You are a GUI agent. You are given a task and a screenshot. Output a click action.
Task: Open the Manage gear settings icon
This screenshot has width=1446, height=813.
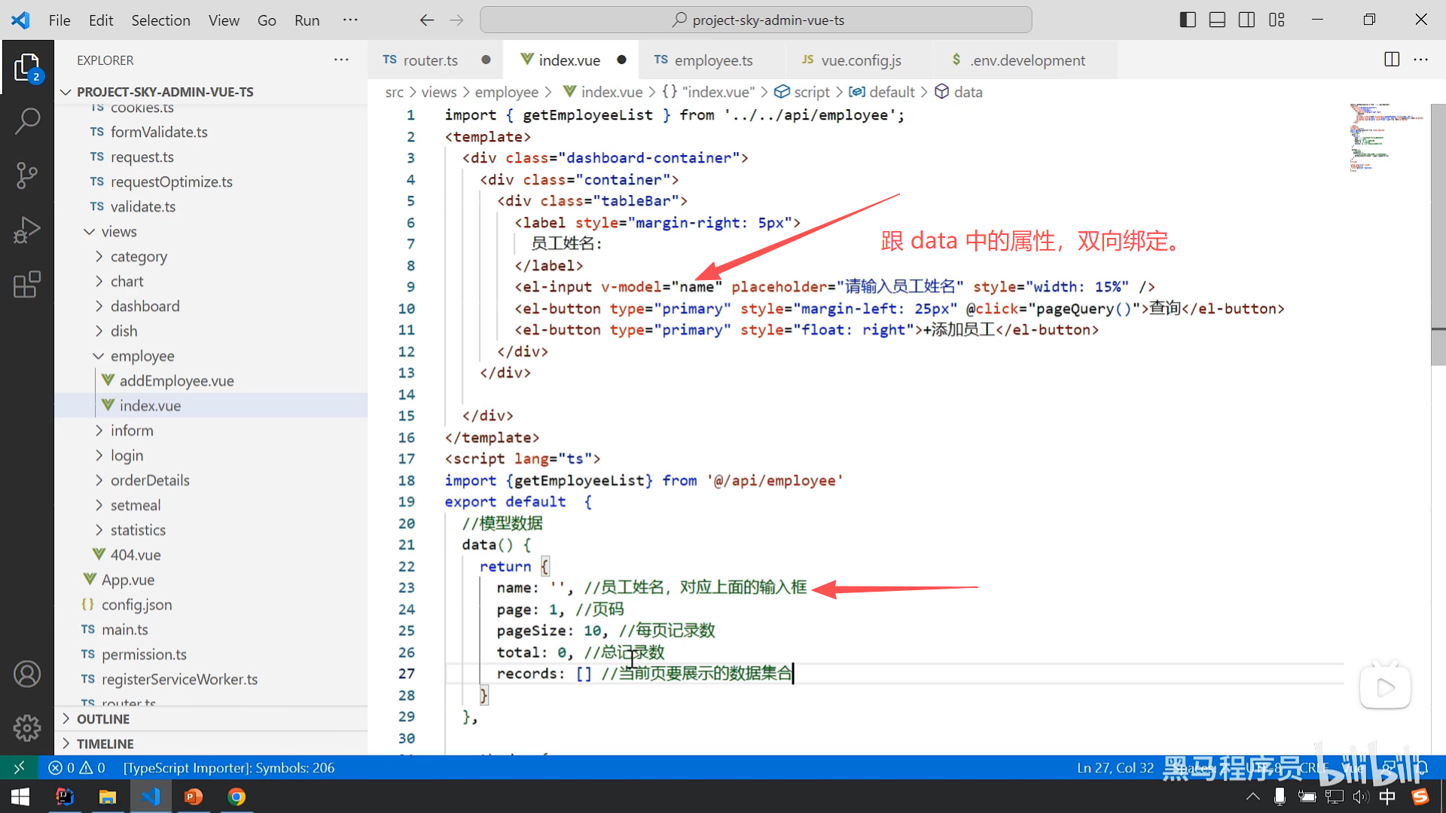pyautogui.click(x=27, y=727)
